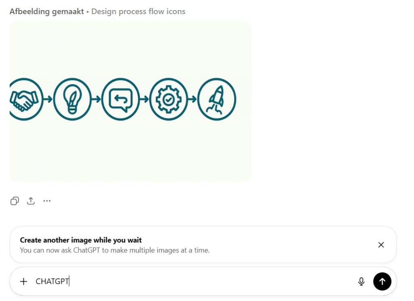Image resolution: width=414 pixels, height=301 pixels.
Task: Click the lightbulb icon in the image
Action: click(x=73, y=99)
